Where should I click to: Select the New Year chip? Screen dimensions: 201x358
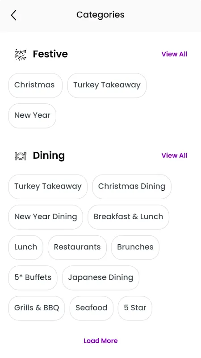[32, 116]
